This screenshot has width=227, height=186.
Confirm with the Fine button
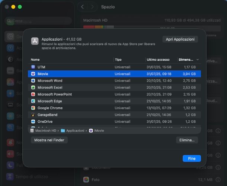point(192,158)
